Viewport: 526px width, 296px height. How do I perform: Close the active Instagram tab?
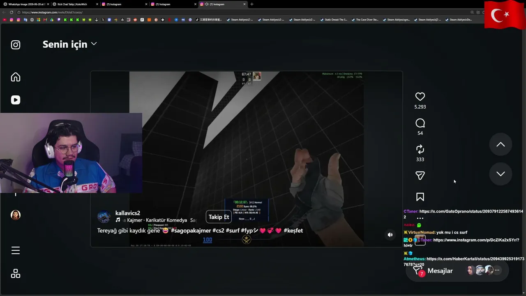[245, 4]
